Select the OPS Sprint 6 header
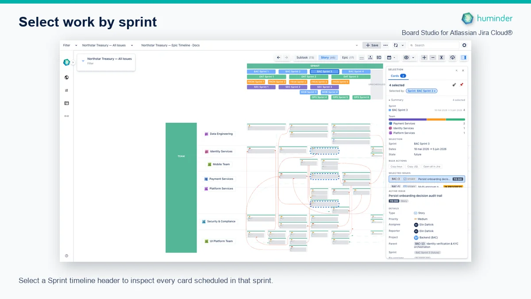This screenshot has width=531, height=299. point(362,97)
